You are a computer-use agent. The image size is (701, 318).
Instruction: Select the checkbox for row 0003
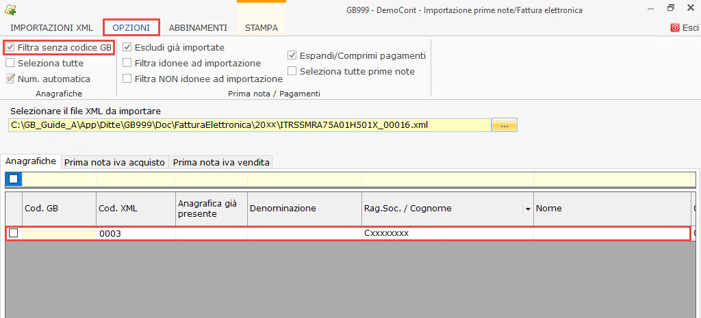pos(13,233)
